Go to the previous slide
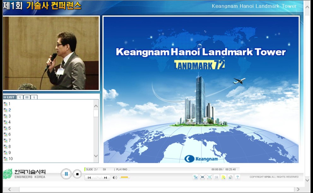 89,178
